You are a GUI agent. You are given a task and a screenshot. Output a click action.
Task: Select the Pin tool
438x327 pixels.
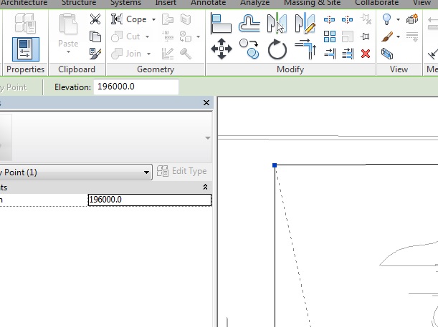(x=365, y=36)
